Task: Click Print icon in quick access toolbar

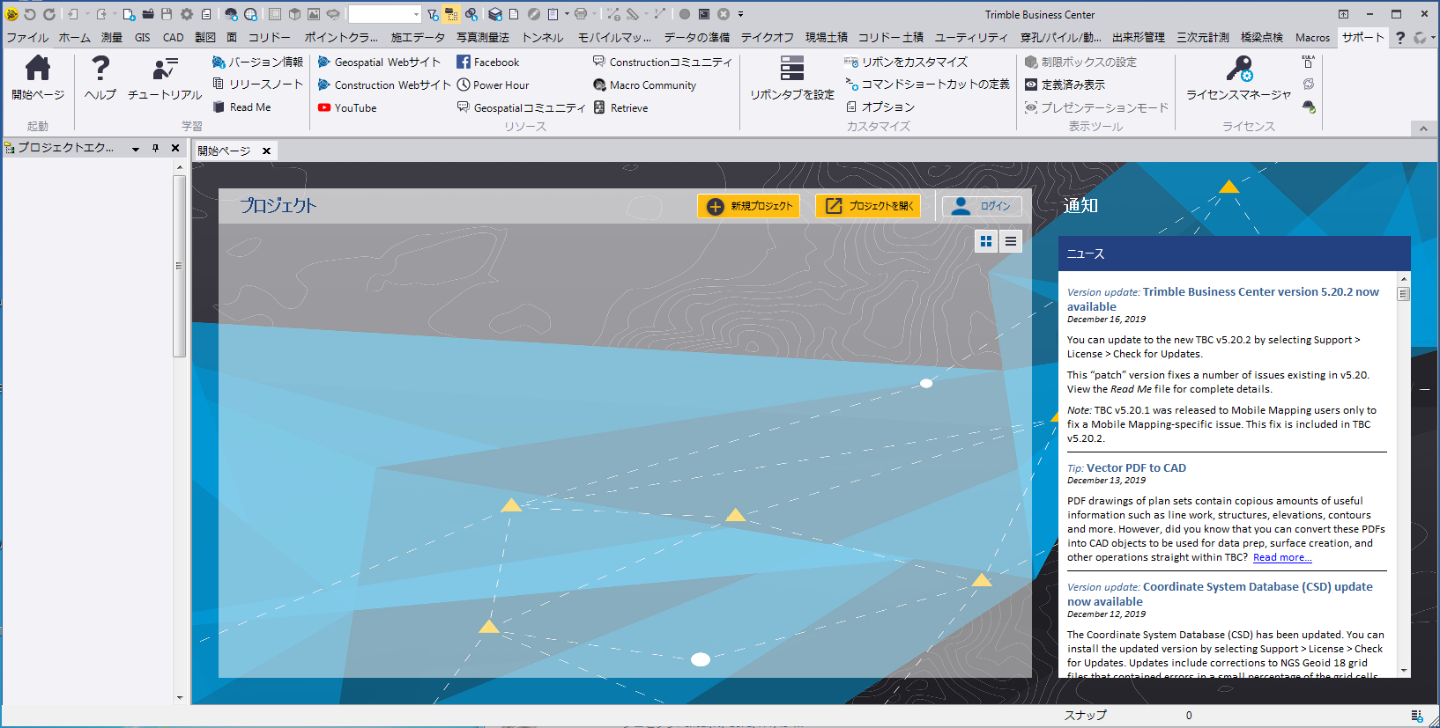Action: pyautogui.click(x=580, y=14)
